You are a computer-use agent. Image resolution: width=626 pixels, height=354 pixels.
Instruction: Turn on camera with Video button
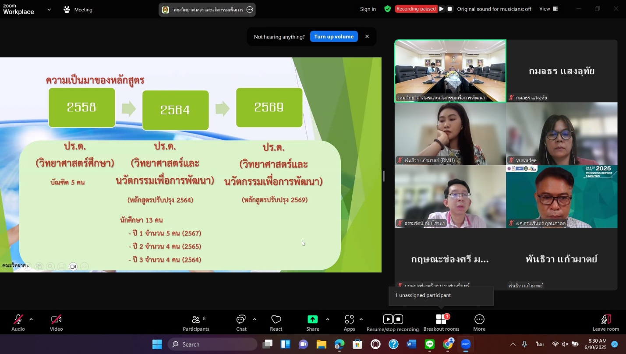tap(56, 322)
